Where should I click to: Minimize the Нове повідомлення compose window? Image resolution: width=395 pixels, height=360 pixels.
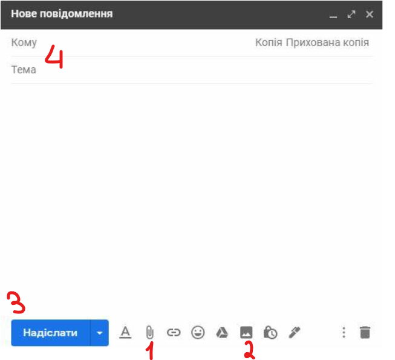pos(333,14)
